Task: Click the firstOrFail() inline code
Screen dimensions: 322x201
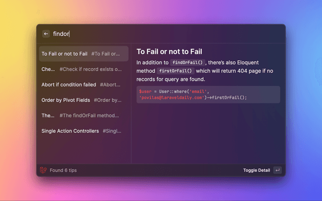Action: pyautogui.click(x=176, y=71)
